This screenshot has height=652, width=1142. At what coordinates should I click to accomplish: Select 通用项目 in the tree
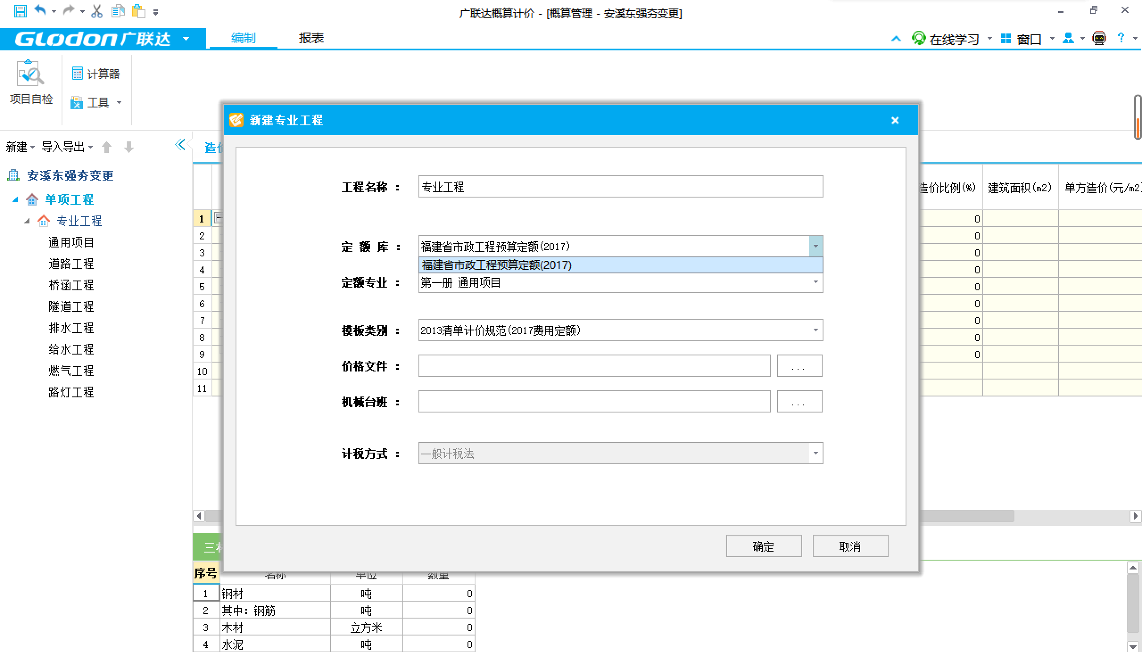click(71, 242)
